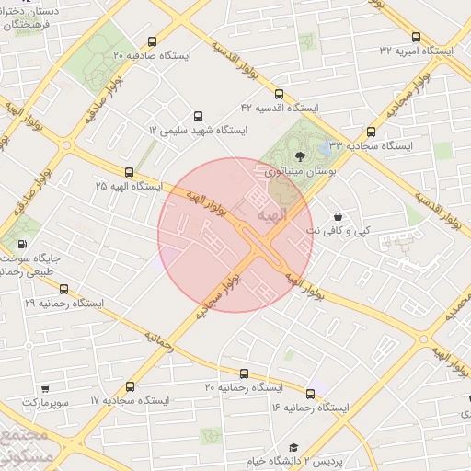Click the graduation cap icon of دانشگاه خیام
This screenshot has width=471, height=471.
(293, 447)
